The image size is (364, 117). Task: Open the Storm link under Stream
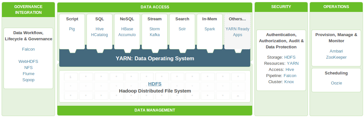click(155, 29)
